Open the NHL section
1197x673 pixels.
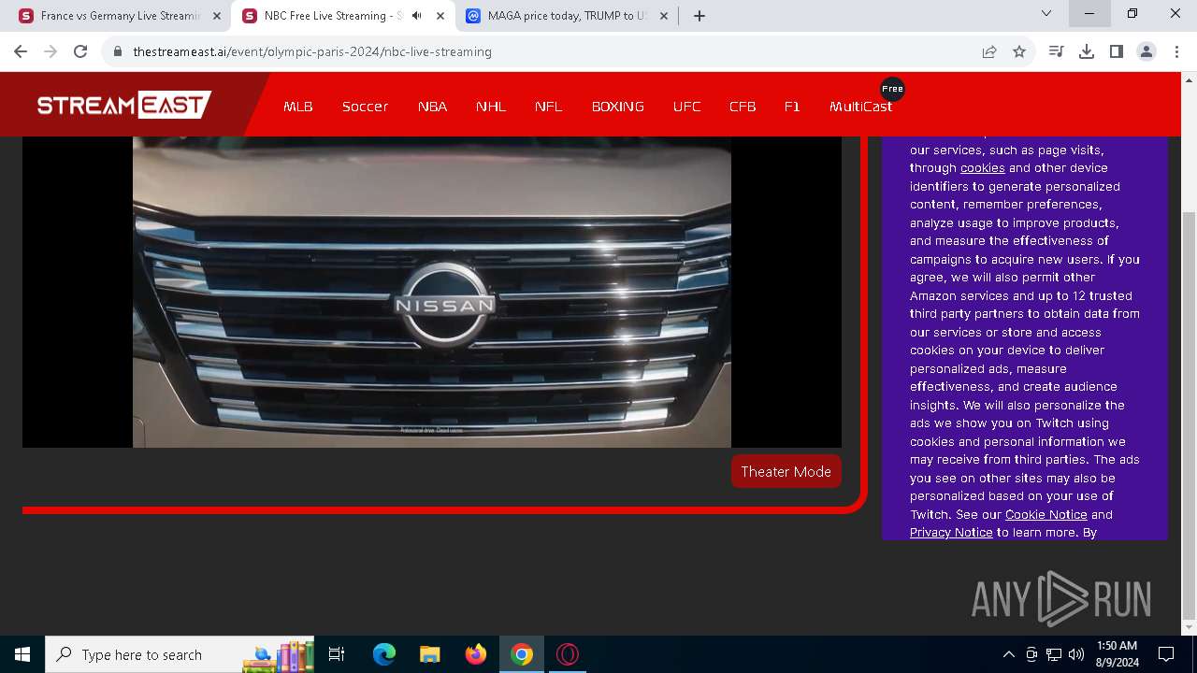(x=491, y=107)
